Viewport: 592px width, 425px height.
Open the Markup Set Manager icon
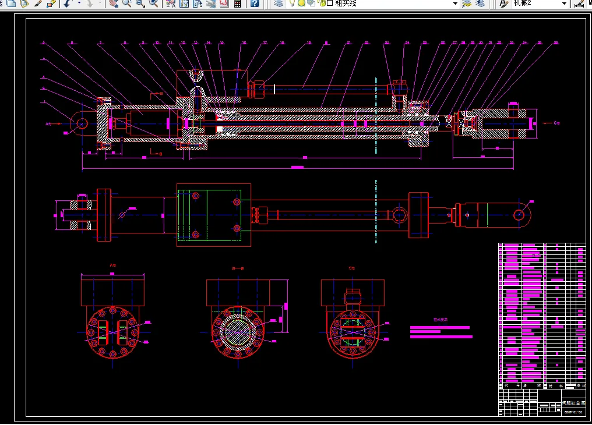[224, 3]
